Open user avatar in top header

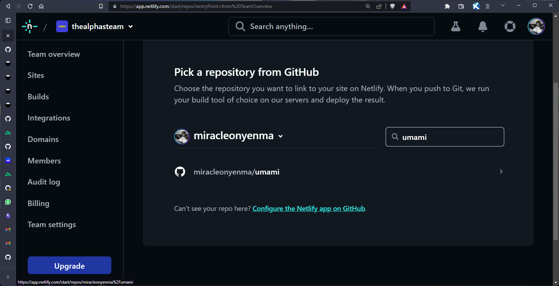pyautogui.click(x=536, y=26)
